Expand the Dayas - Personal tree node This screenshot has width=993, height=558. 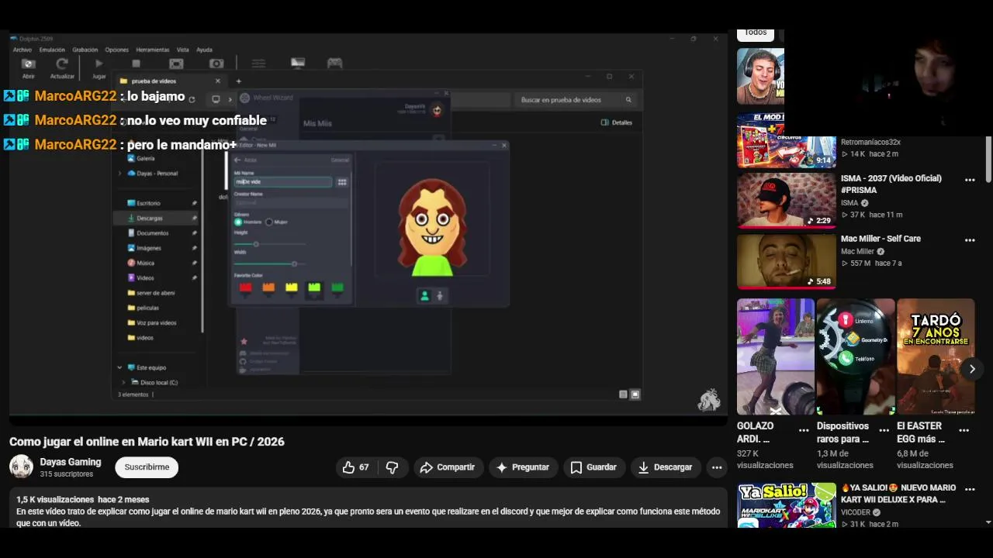coord(119,174)
